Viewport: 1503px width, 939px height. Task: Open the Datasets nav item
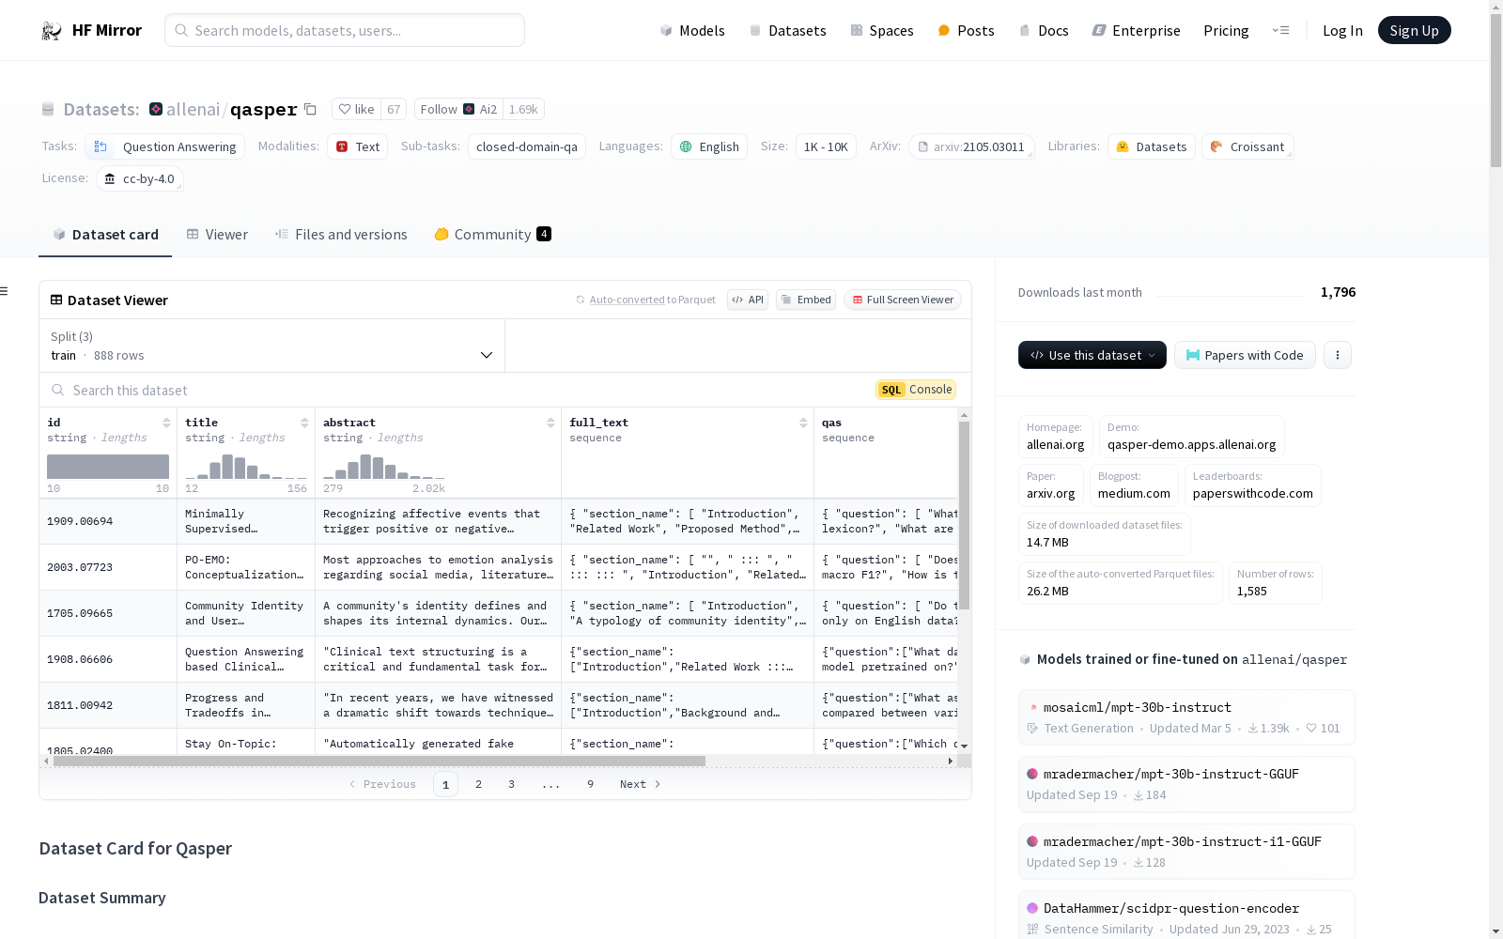(x=787, y=30)
